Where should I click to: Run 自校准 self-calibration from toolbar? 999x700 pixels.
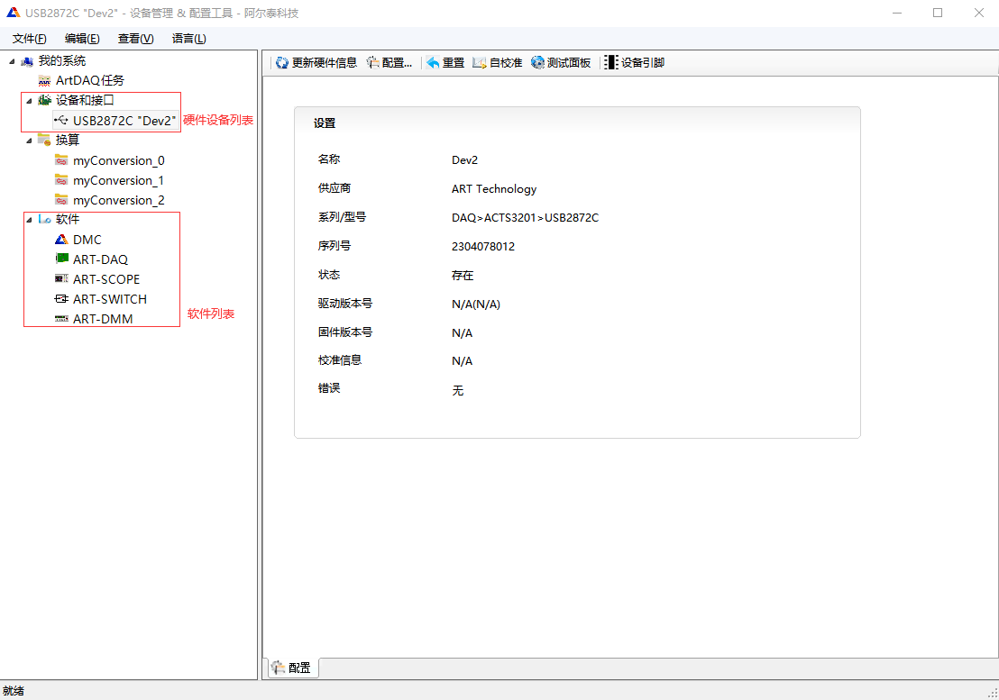click(479, 63)
